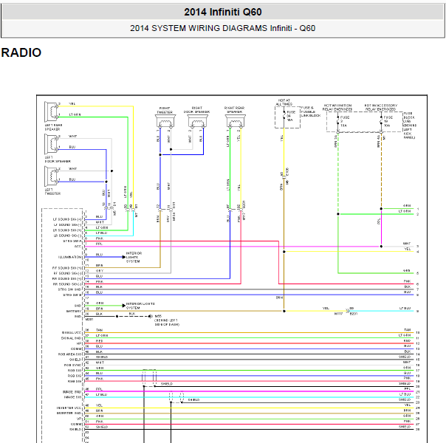Select the right rear speaker symbol

tap(236, 121)
